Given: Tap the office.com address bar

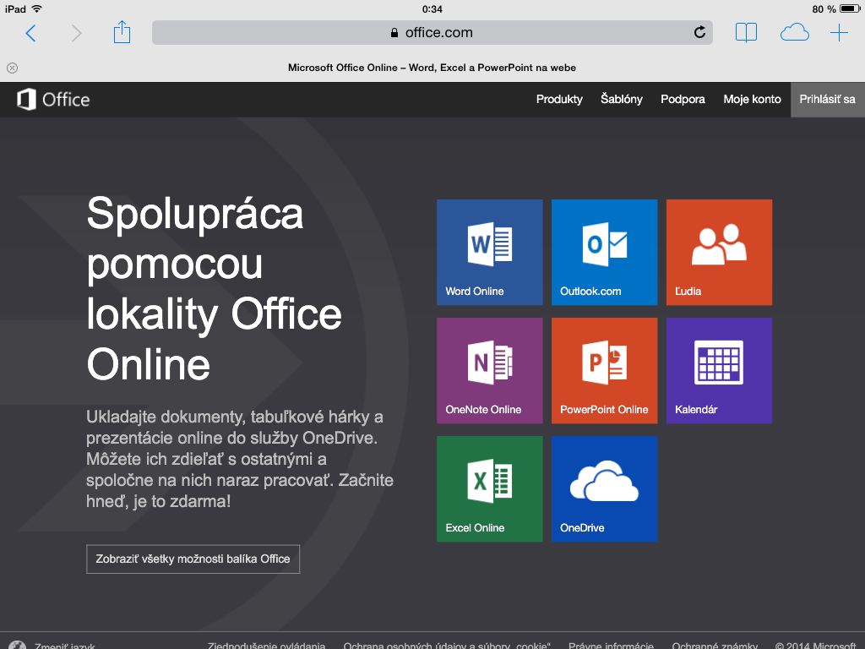Looking at the screenshot, I should click(432, 33).
